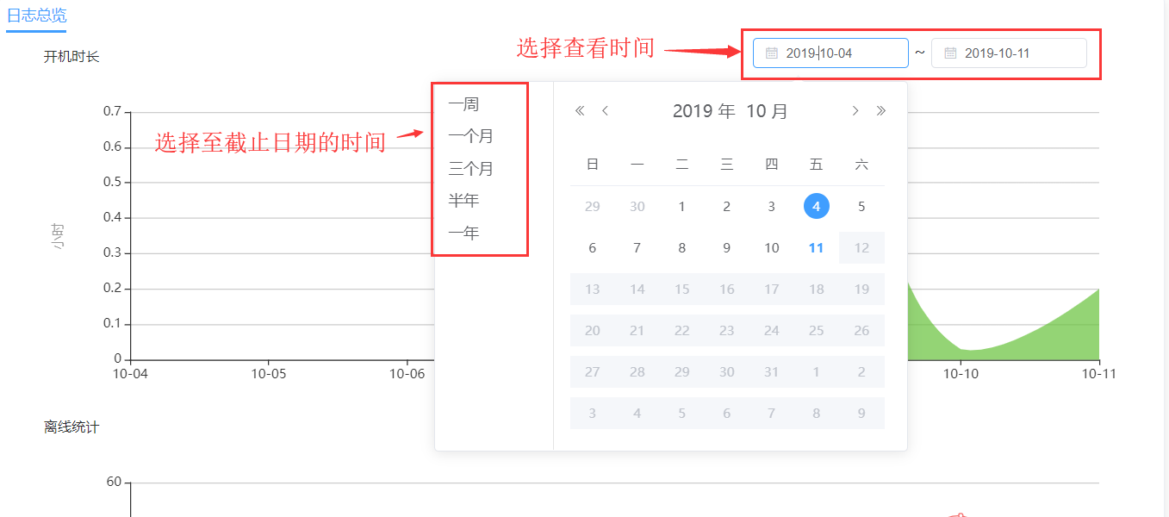The width and height of the screenshot is (1169, 517).
Task: Pick the 一年 time range shortcut
Action: (463, 233)
